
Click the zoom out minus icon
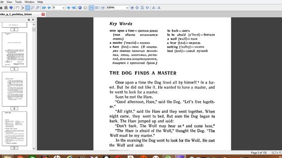[103, 8]
